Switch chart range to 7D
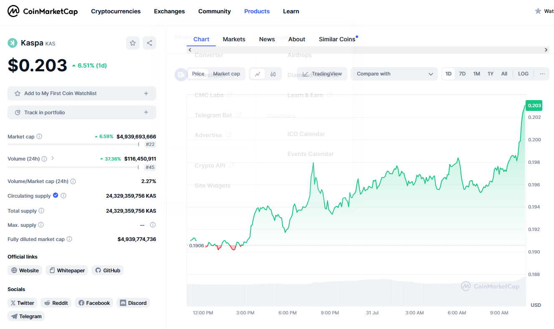Screen dimensions: 554x329 462,74
